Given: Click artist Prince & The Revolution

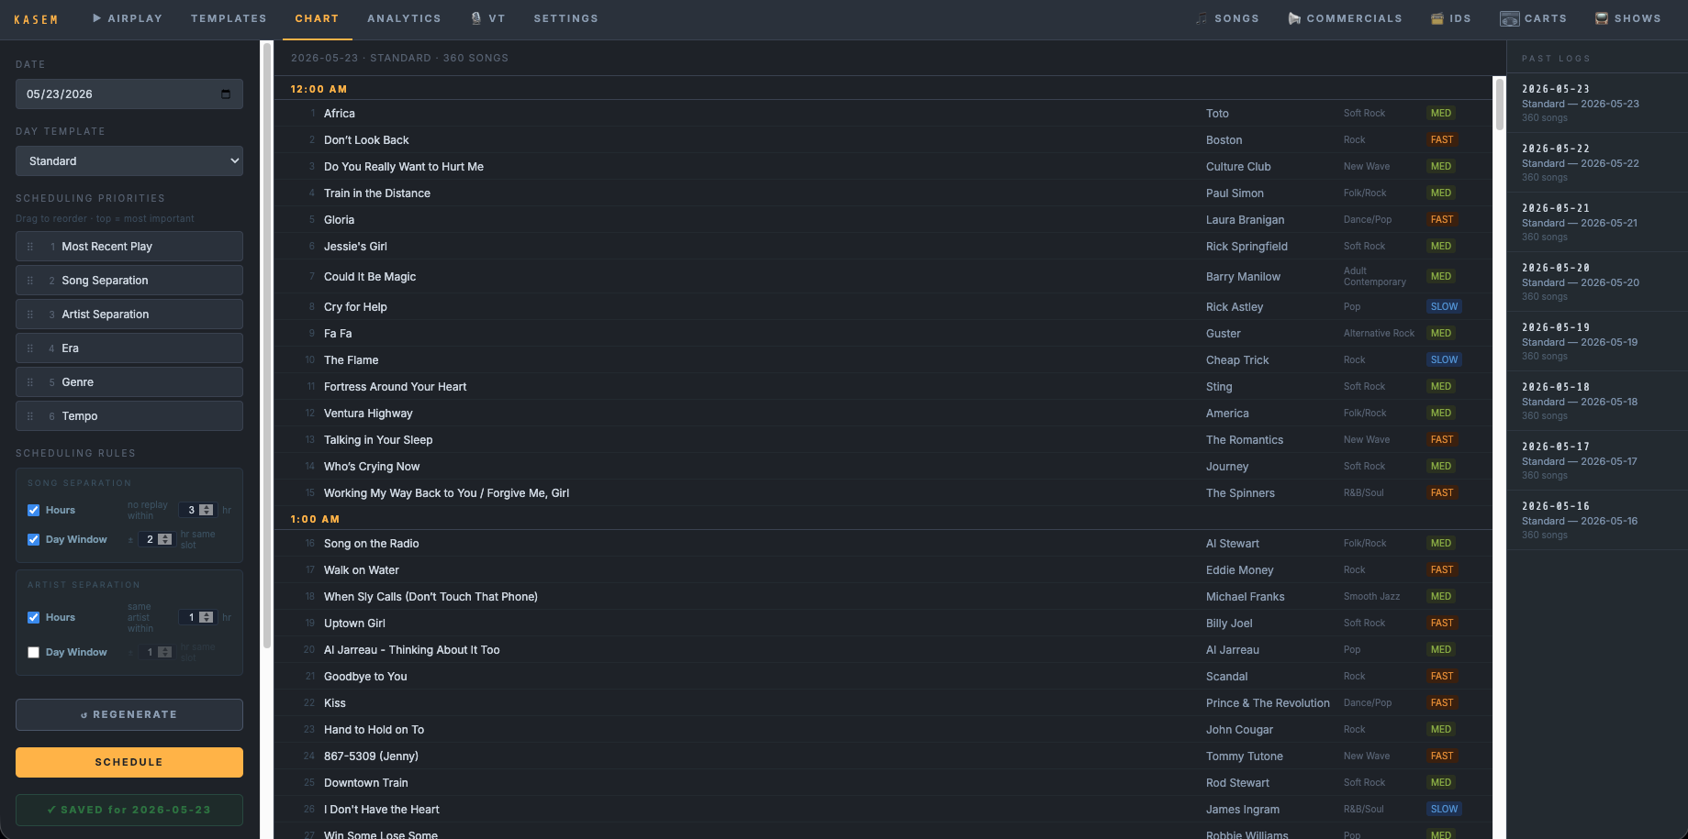Looking at the screenshot, I should coord(1268,703).
